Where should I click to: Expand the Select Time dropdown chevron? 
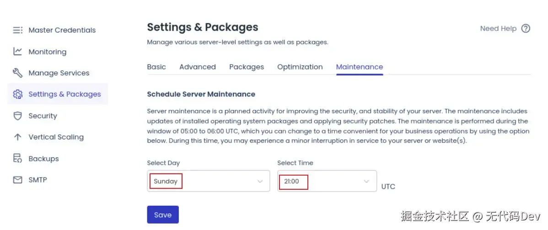[366, 182]
